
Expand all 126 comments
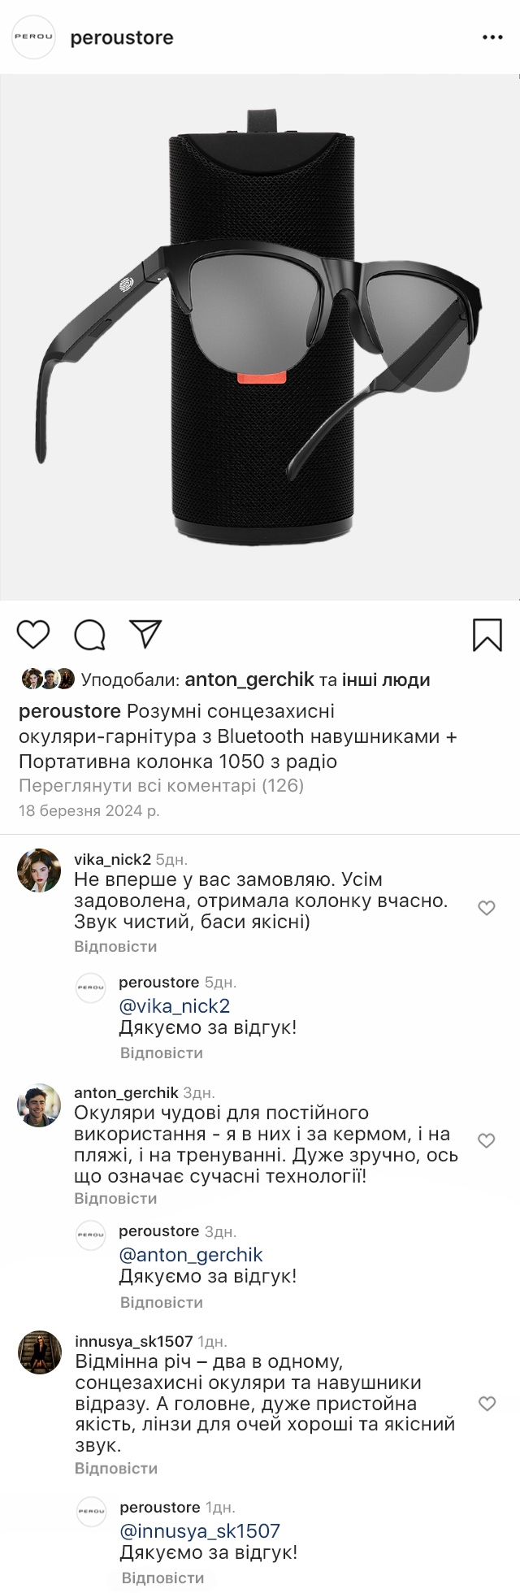click(x=161, y=786)
